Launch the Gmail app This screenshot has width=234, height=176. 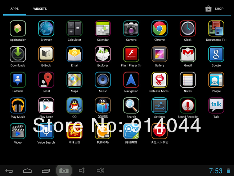(x=188, y=54)
